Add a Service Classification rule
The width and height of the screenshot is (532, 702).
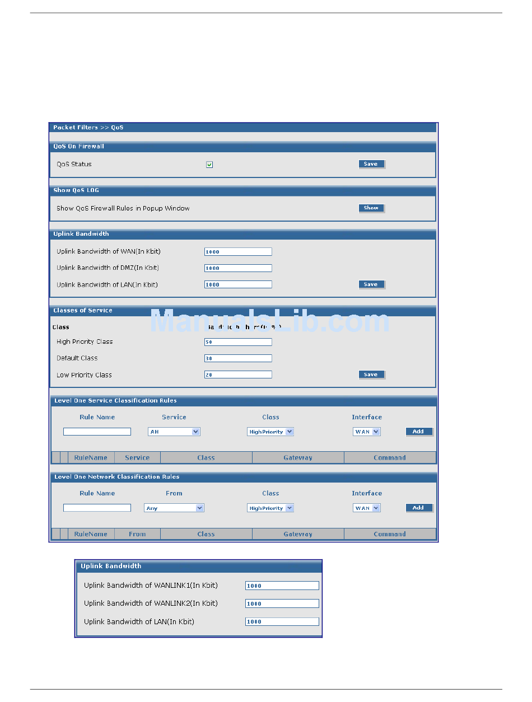tap(419, 432)
